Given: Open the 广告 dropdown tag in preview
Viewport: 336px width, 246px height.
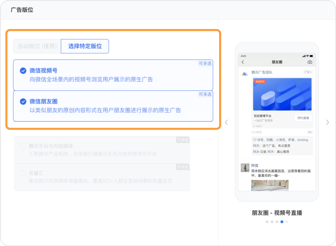Looking at the screenshot, I should click(308, 72).
